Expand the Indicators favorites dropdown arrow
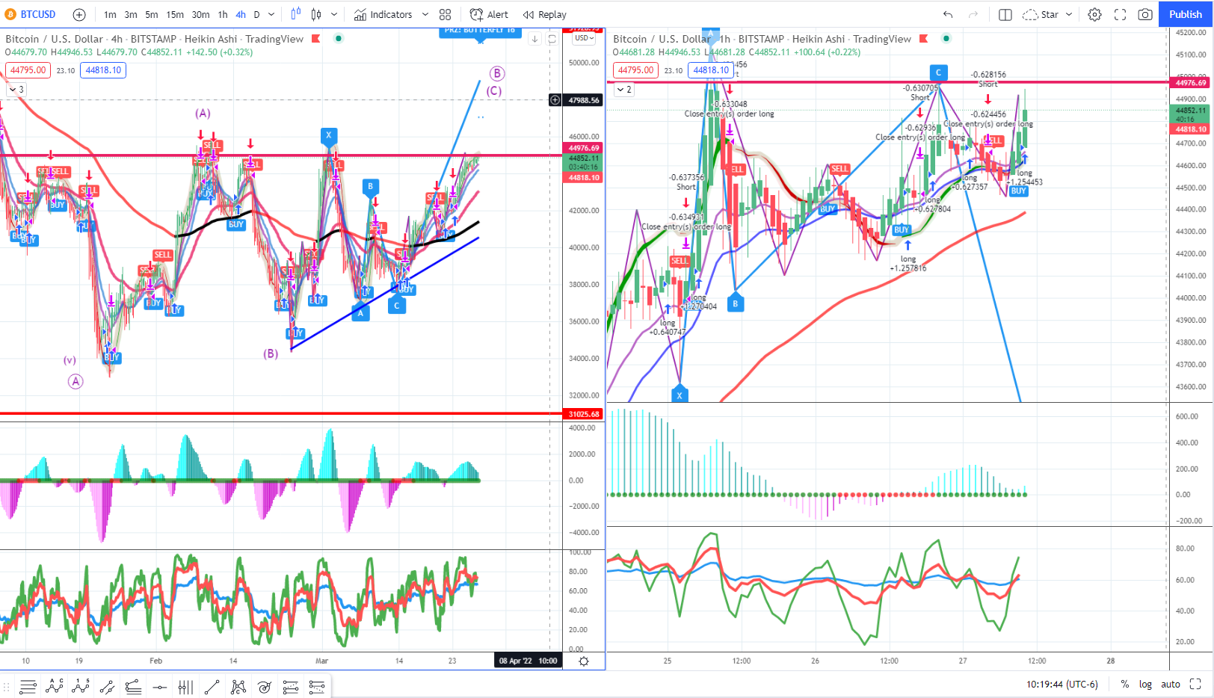Screen dimensions: 1214x698 pyautogui.click(x=425, y=14)
